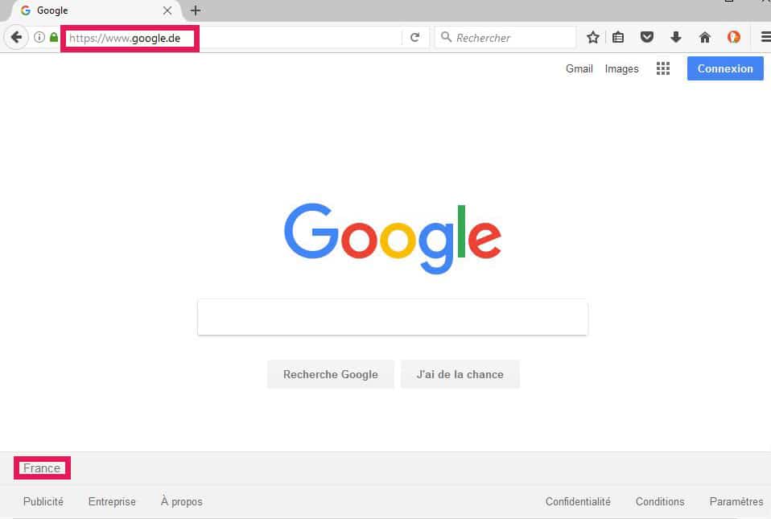Open the Gmail link
The height and width of the screenshot is (519, 771).
(579, 69)
